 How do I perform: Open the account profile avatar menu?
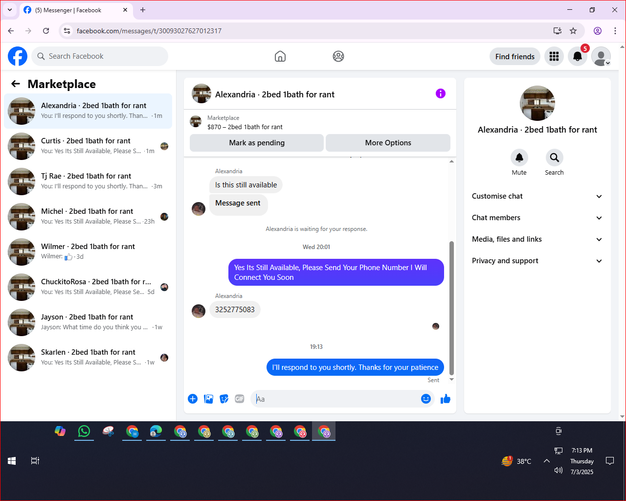click(x=601, y=56)
